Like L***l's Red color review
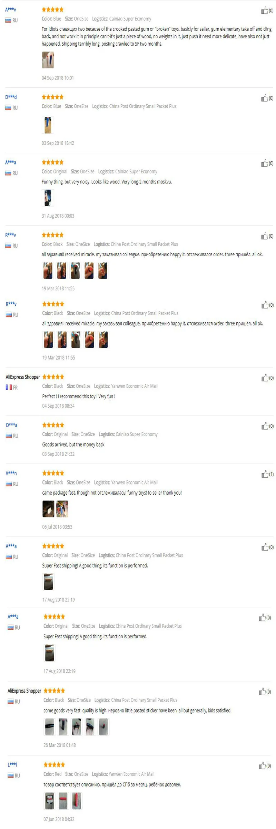The height and width of the screenshot is (829, 276). pos(262,766)
